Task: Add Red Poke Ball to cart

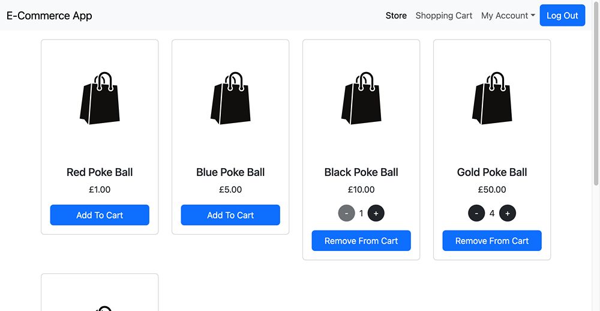Action: 100,215
